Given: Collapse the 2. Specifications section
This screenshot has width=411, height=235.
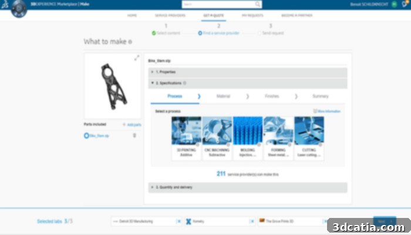Looking at the screenshot, I should [248, 83].
